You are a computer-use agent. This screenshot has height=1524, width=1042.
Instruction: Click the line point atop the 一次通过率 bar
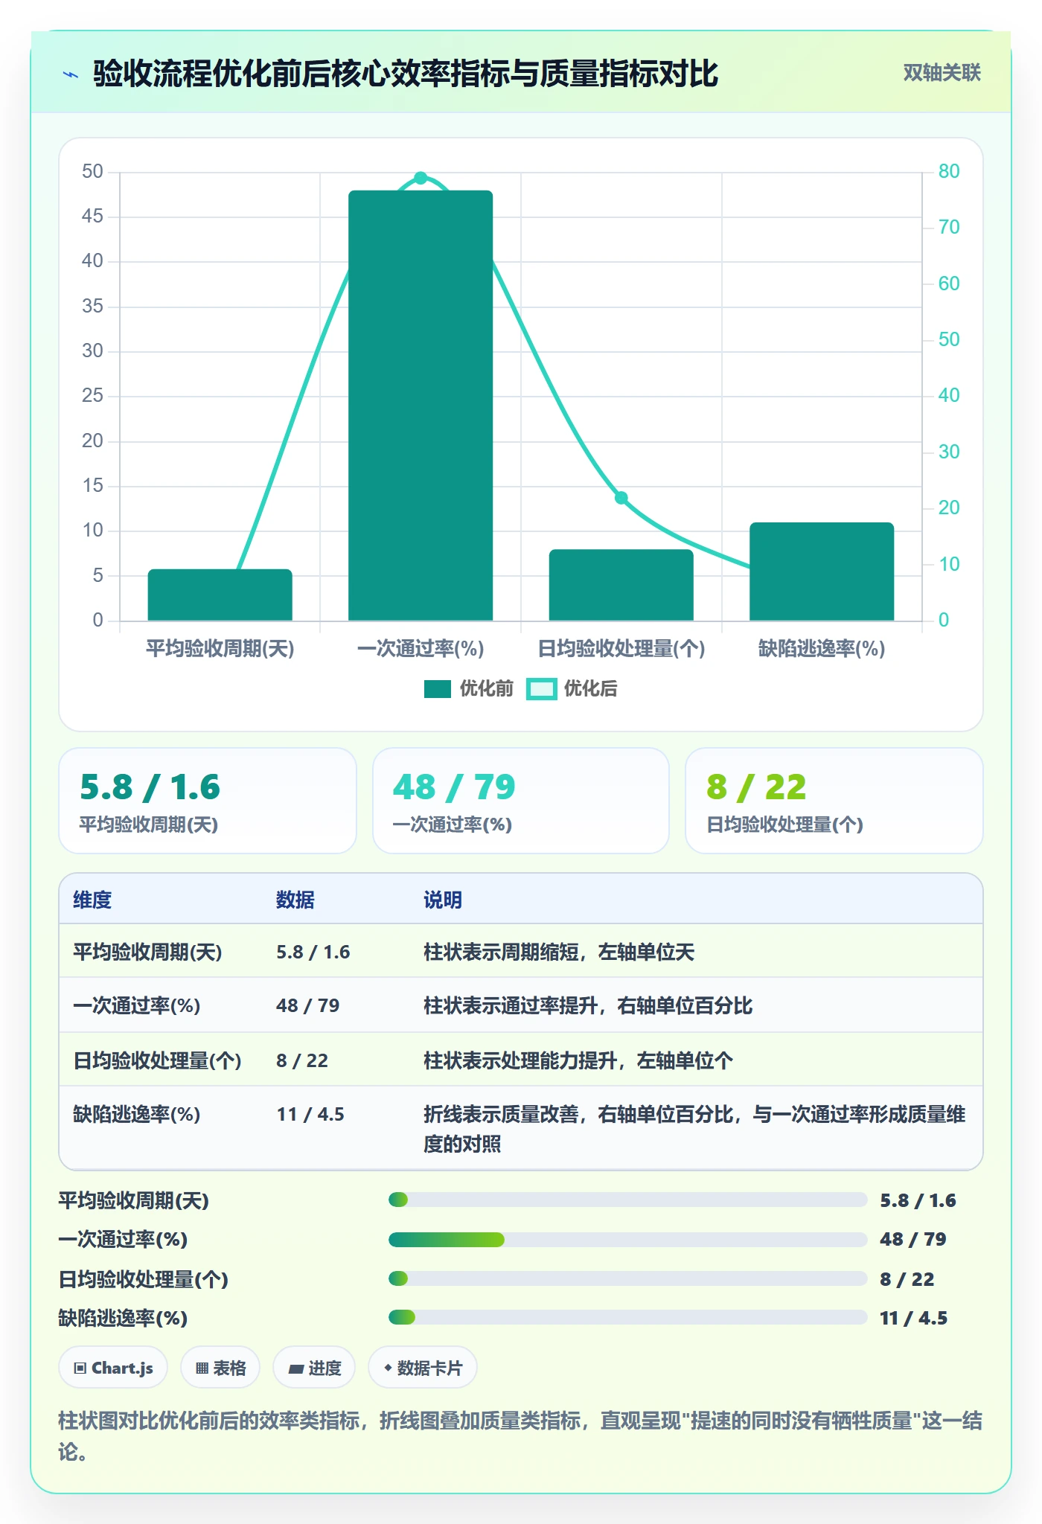click(421, 178)
